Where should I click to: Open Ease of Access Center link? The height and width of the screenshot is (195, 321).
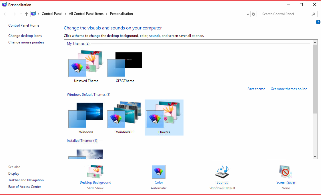click(25, 187)
